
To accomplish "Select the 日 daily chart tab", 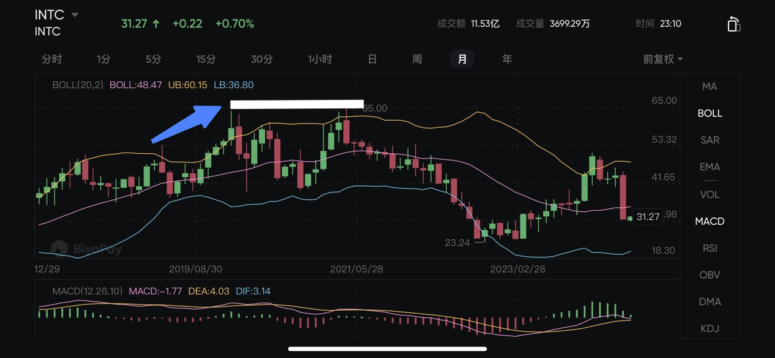I will (x=372, y=59).
